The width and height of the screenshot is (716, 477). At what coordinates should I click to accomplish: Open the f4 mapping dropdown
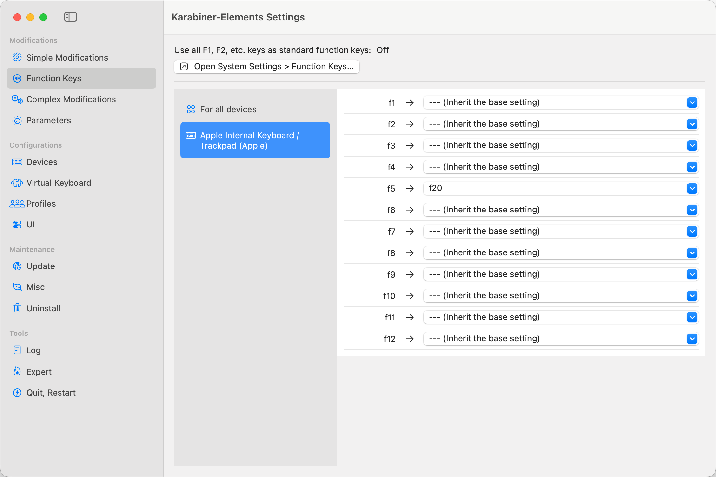pos(561,167)
